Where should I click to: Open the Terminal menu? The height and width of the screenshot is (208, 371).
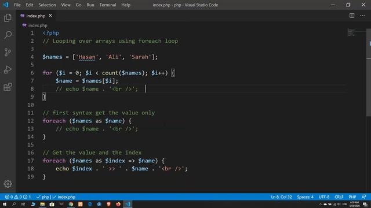(108, 5)
